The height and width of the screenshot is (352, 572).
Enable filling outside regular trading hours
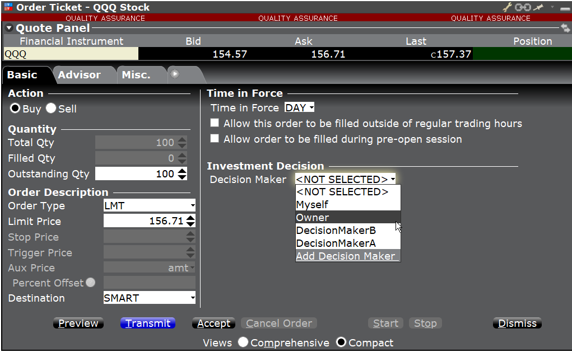215,124
